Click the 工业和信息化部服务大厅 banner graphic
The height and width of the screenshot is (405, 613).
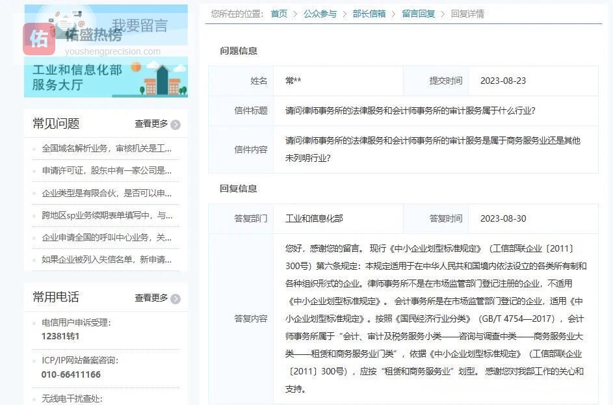click(x=105, y=78)
